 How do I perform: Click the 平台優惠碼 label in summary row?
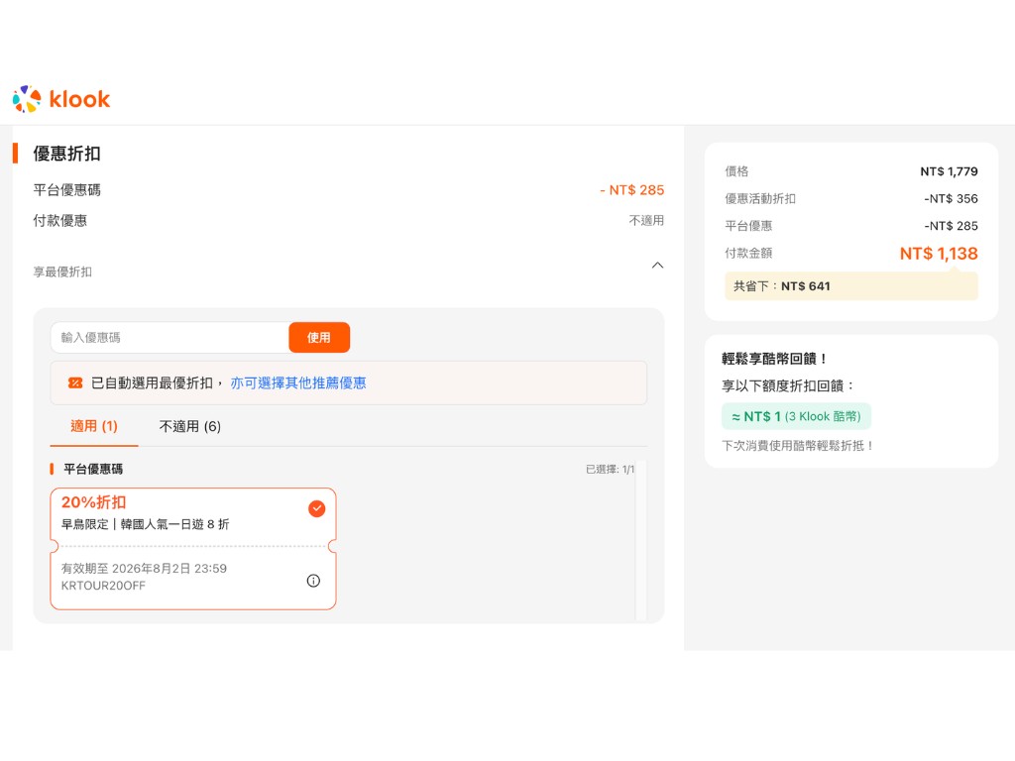click(x=66, y=190)
